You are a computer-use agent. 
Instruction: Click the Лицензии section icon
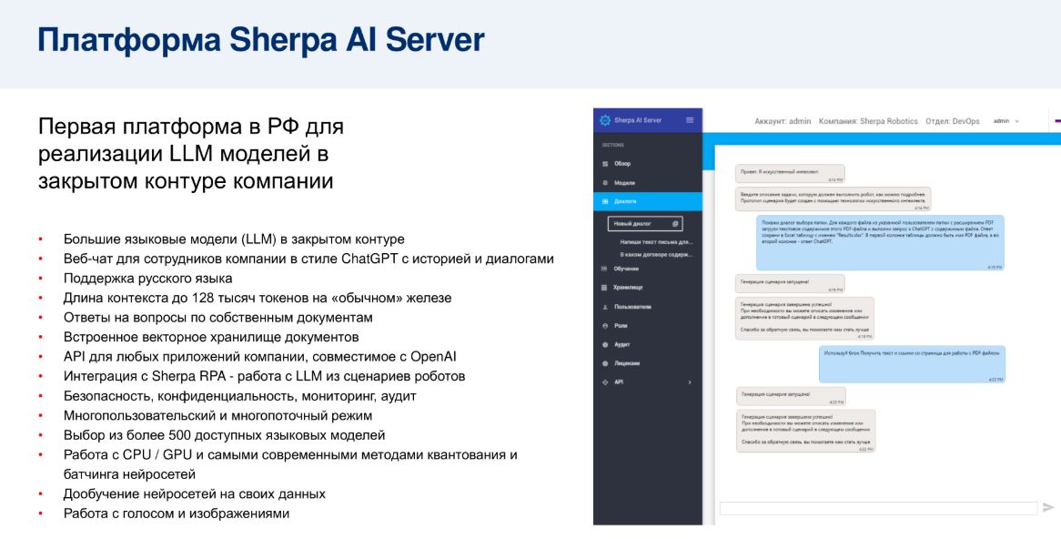605,363
